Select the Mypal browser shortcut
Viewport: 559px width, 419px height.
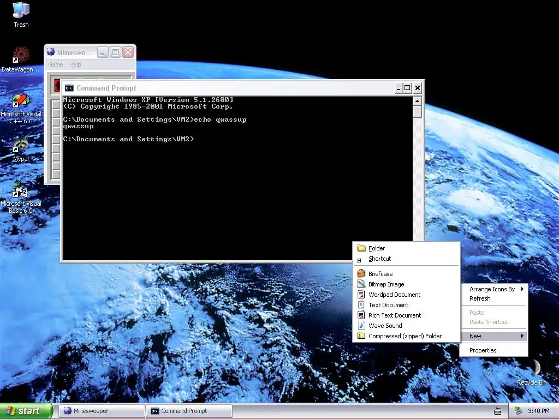click(21, 148)
